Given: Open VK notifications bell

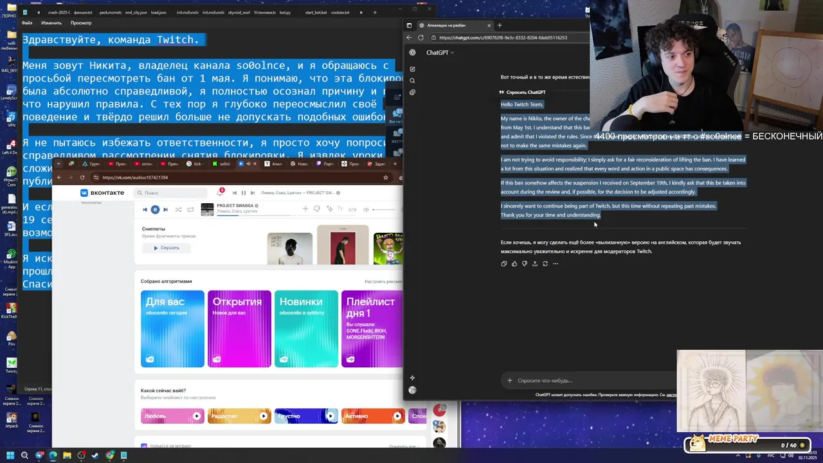Looking at the screenshot, I should (x=220, y=193).
